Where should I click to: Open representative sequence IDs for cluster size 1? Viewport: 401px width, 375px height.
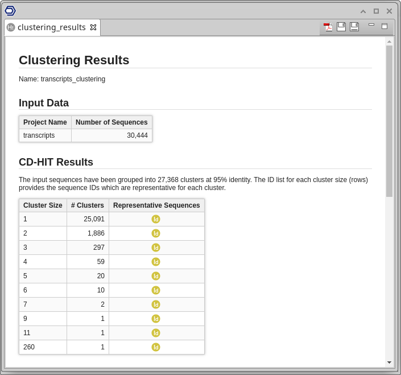[156, 219]
